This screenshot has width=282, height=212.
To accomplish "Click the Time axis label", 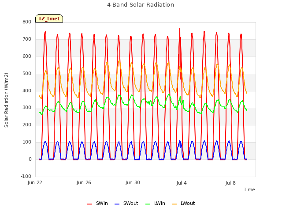I will pos(249,189).
